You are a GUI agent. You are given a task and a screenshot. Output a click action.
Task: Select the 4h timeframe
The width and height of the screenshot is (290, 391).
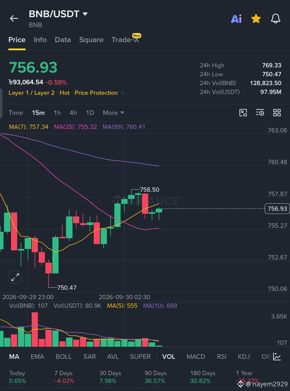[73, 113]
